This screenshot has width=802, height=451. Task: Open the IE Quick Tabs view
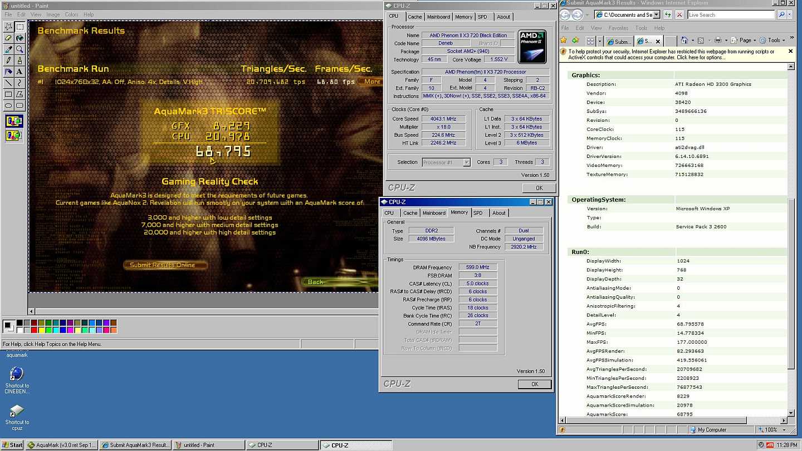pos(590,41)
